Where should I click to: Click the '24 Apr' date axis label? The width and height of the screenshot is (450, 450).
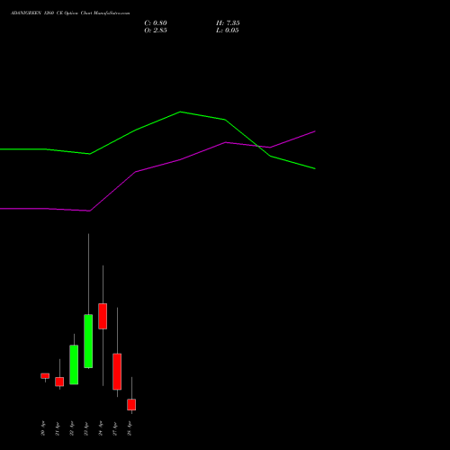(x=101, y=428)
